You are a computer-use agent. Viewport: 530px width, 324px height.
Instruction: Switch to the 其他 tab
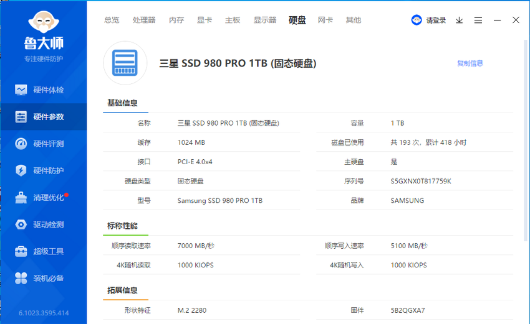pyautogui.click(x=353, y=21)
